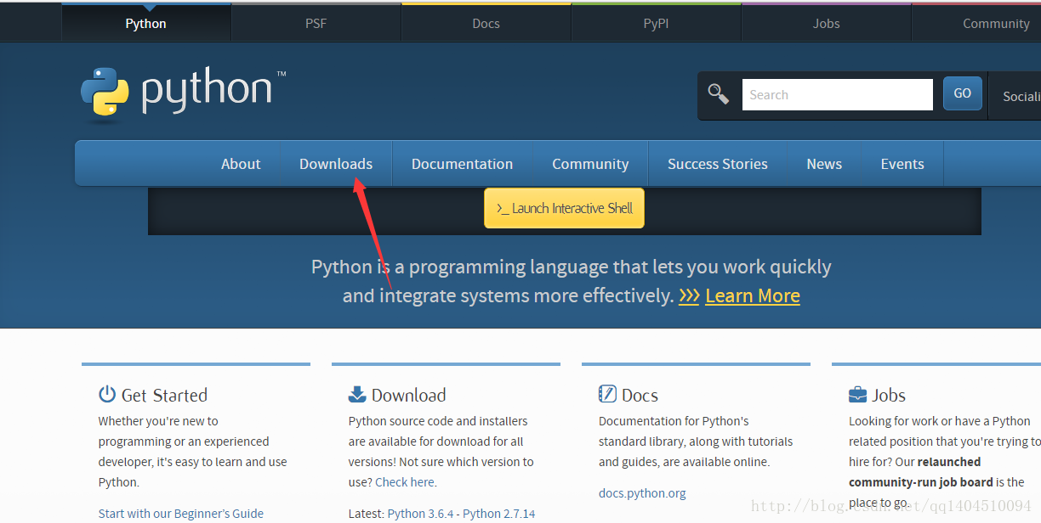Click the Jobs briefcase icon
1041x523 pixels.
point(857,395)
